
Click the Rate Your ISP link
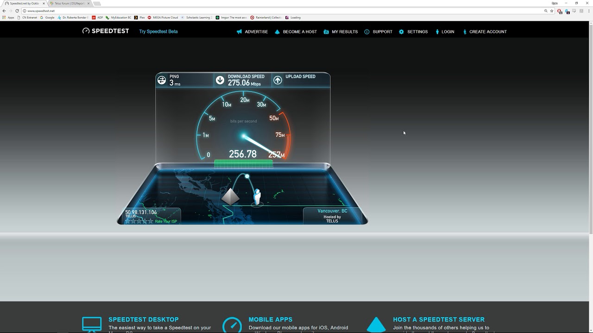point(166,222)
